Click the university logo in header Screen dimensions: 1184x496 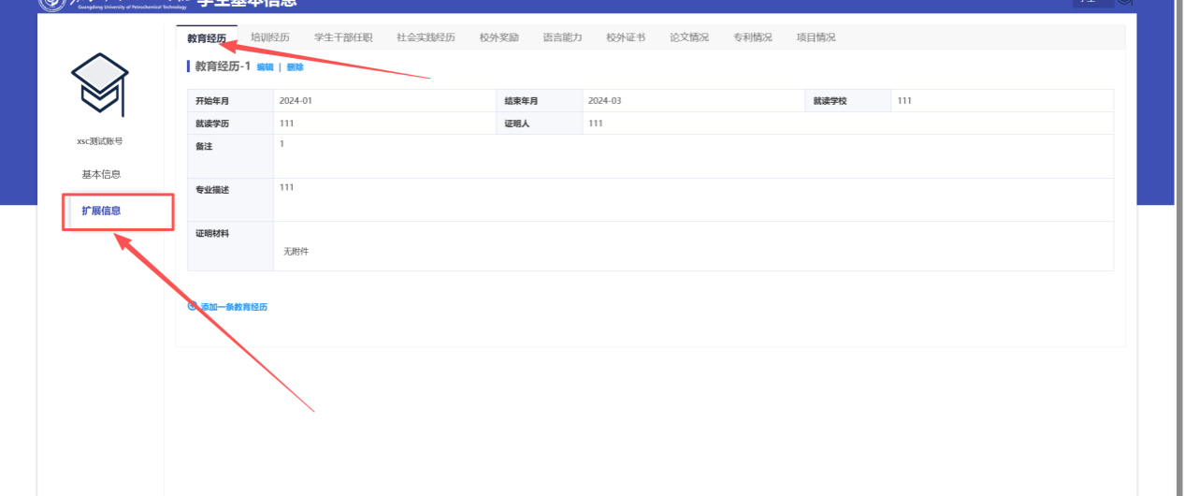point(52,4)
